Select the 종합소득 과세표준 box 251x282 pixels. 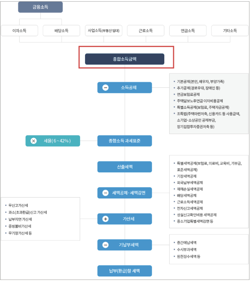(x=125, y=141)
